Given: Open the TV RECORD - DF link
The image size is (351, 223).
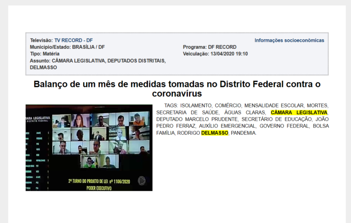Looking at the screenshot, I should click(74, 40).
